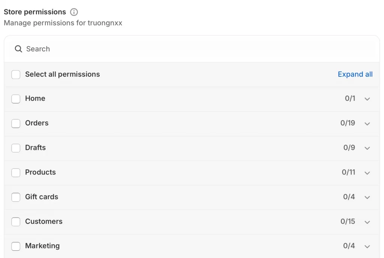Tick the Marketing permission checkbox
Image resolution: width=384 pixels, height=258 pixels.
pyautogui.click(x=16, y=246)
